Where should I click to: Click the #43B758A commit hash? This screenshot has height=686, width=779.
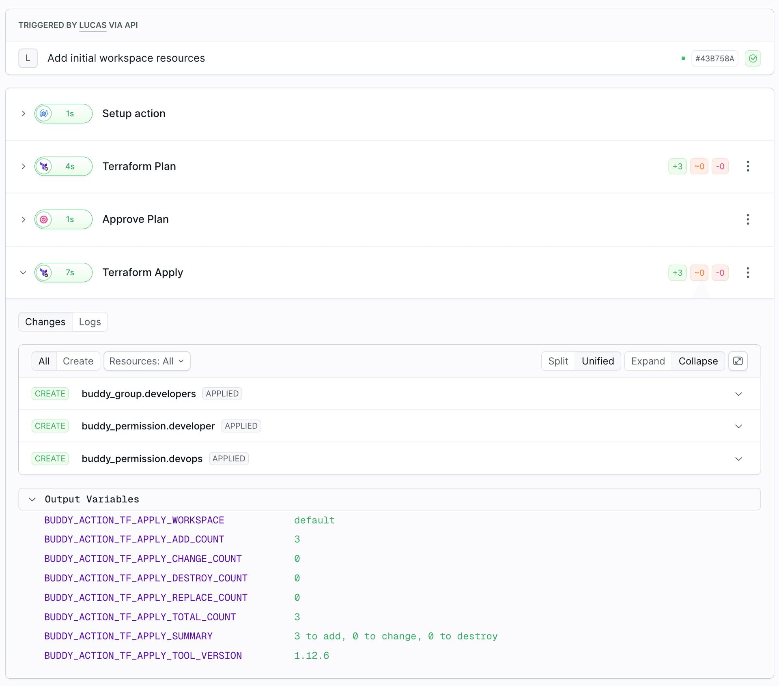click(x=714, y=58)
